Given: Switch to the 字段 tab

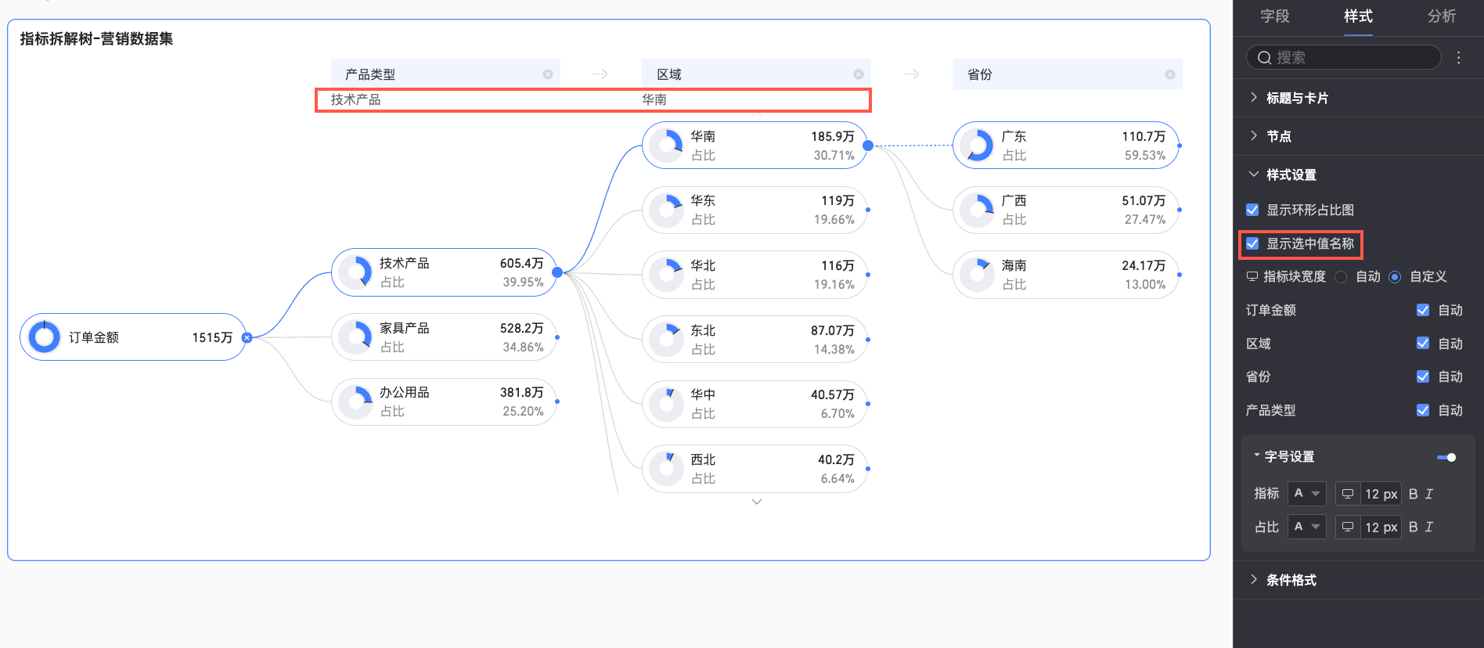Looking at the screenshot, I should [x=1274, y=16].
